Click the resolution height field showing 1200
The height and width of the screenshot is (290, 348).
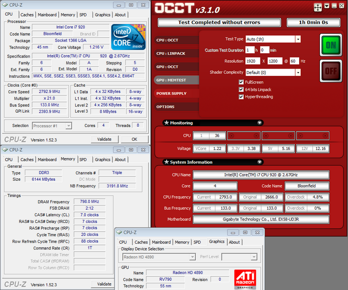[275, 61]
